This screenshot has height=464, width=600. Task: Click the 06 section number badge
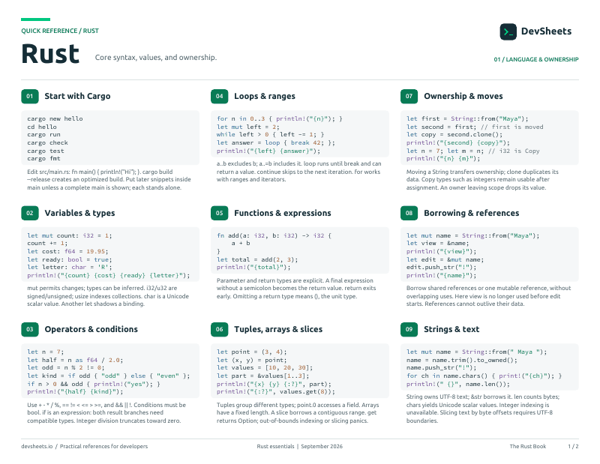click(x=219, y=329)
